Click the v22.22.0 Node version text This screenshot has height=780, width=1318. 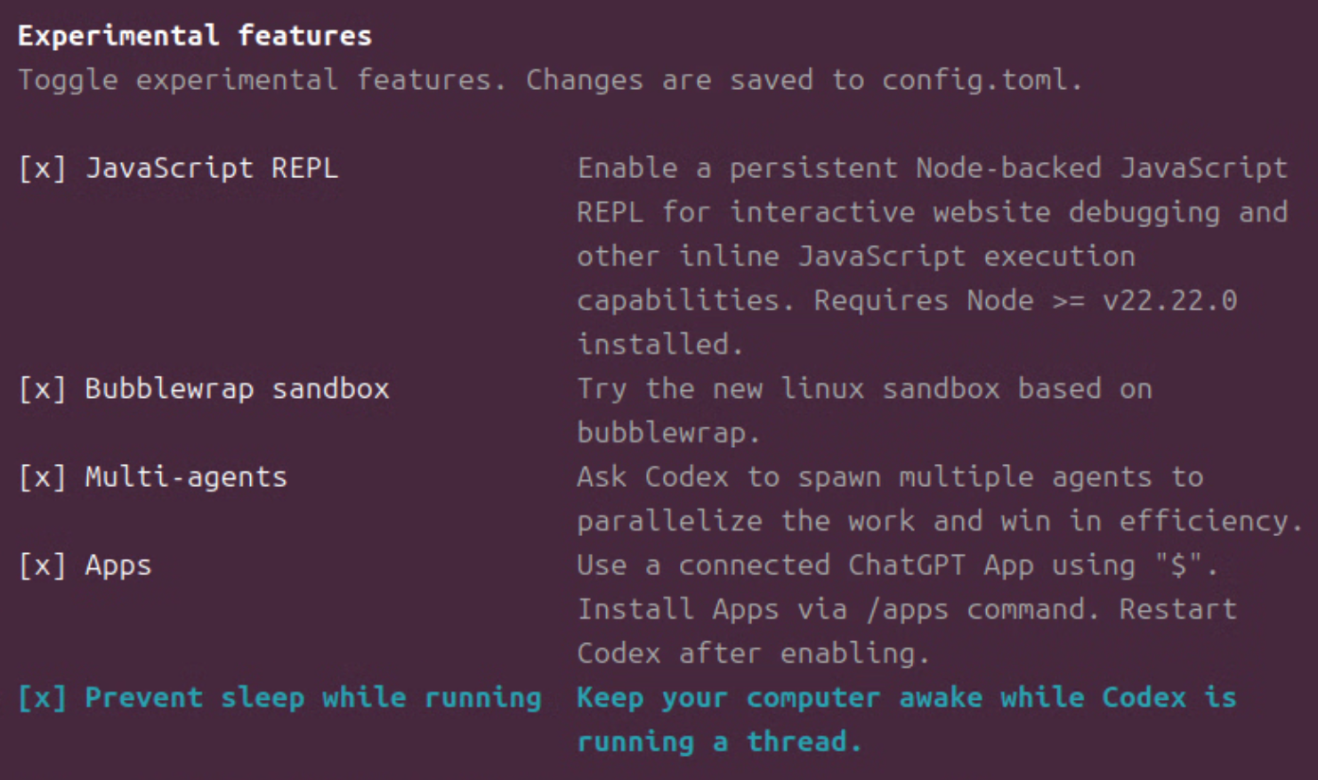coord(1169,301)
